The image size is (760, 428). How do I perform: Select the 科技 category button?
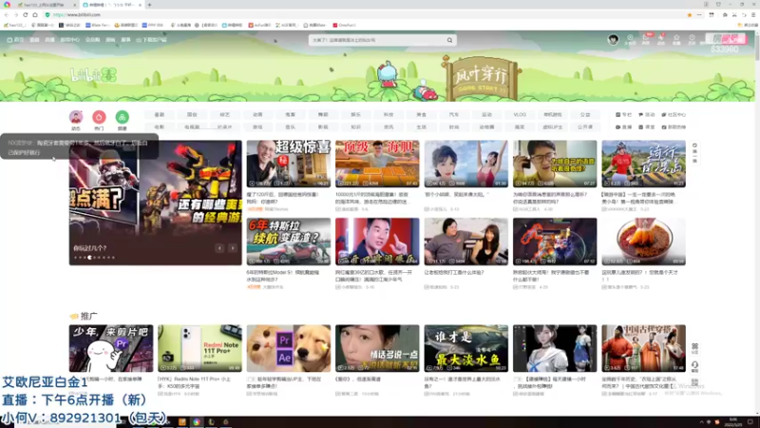[389, 115]
